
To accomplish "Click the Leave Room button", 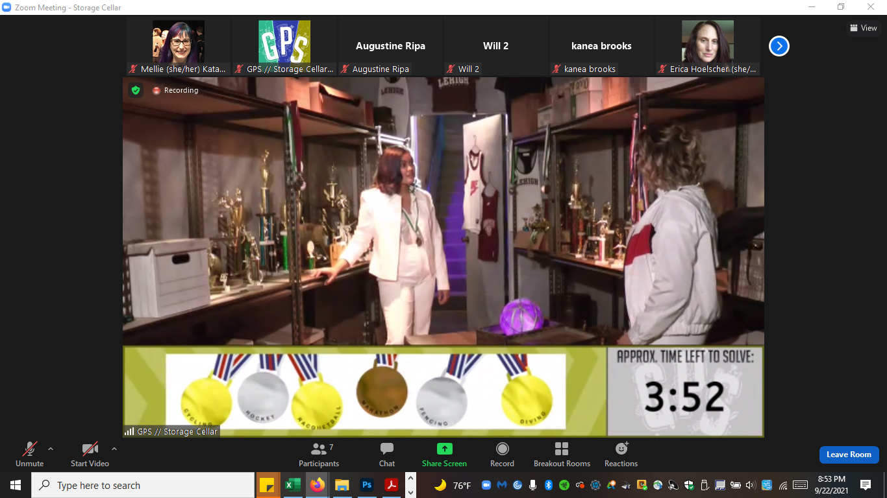I will [849, 455].
